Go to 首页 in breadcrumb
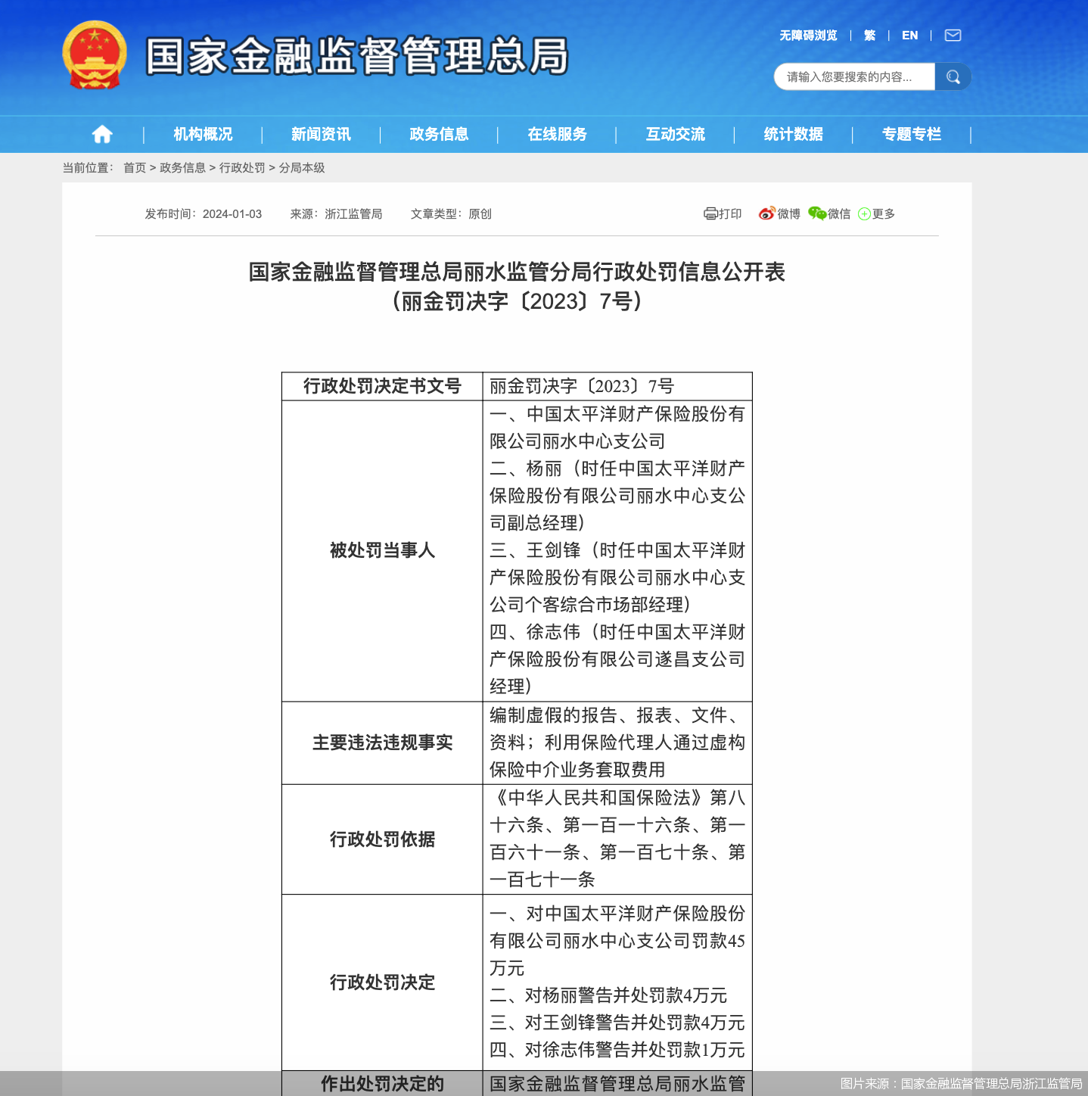 point(135,167)
